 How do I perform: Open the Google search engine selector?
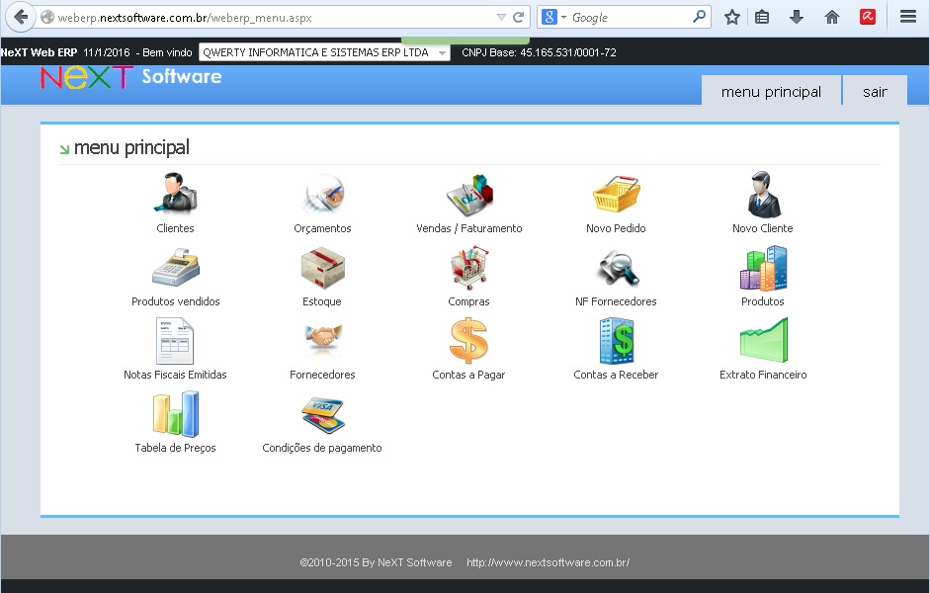(x=554, y=17)
